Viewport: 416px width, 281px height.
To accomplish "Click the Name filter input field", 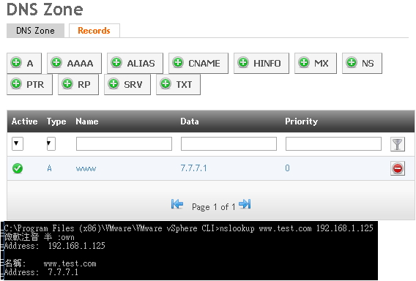I will (x=124, y=143).
